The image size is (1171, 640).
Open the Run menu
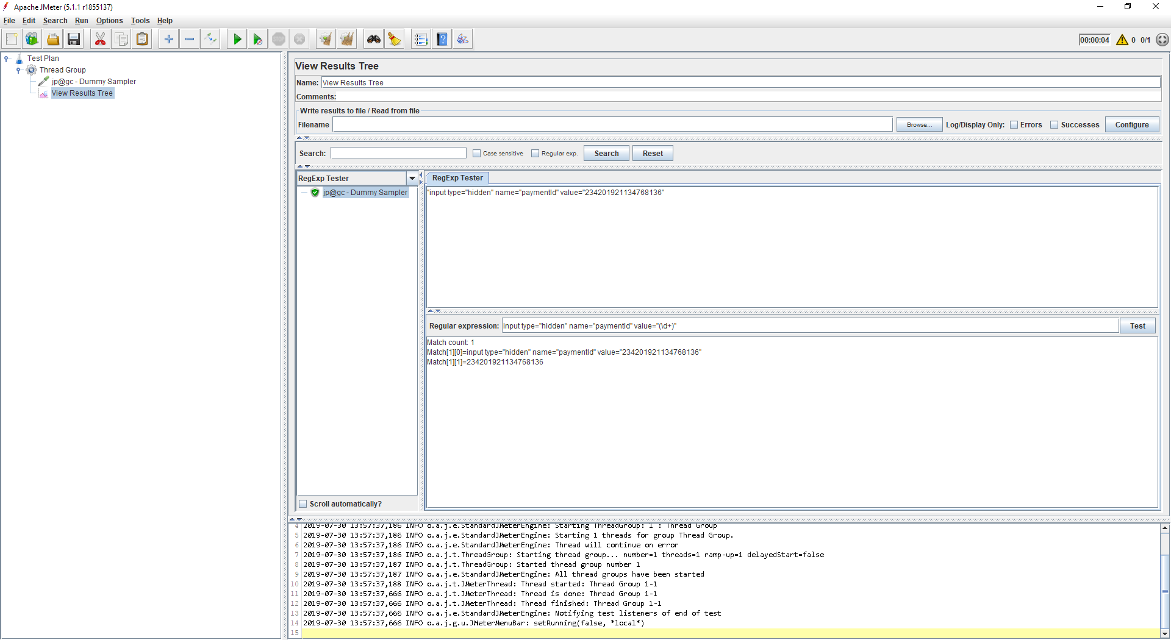[x=81, y=21]
